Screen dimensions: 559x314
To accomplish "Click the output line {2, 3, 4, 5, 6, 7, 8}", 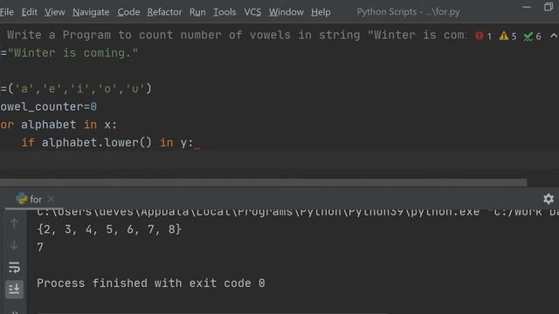I will click(x=109, y=229).
